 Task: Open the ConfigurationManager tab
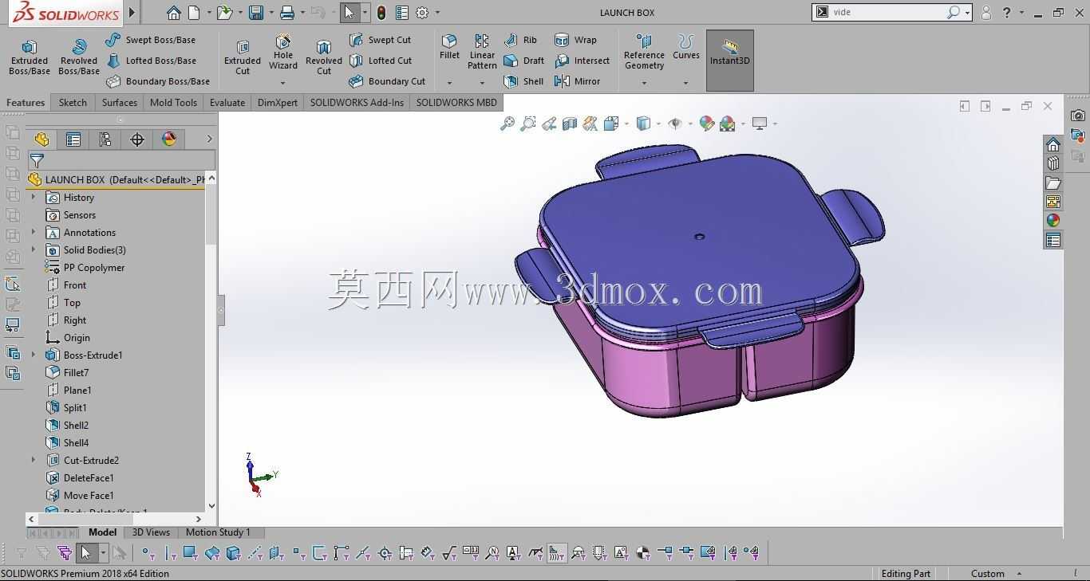click(105, 139)
